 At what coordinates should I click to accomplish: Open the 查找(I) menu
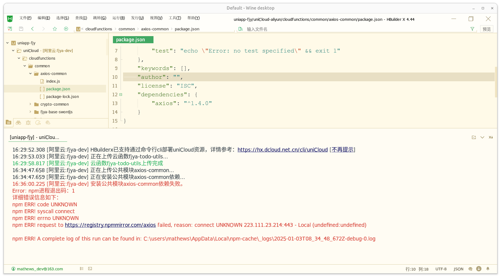tap(81, 18)
